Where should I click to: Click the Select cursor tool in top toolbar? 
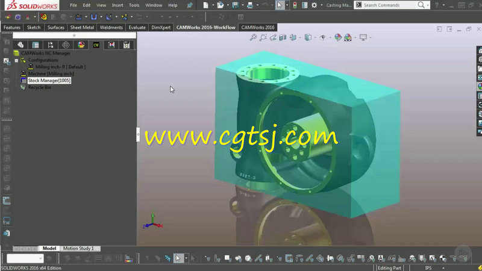click(x=280, y=5)
